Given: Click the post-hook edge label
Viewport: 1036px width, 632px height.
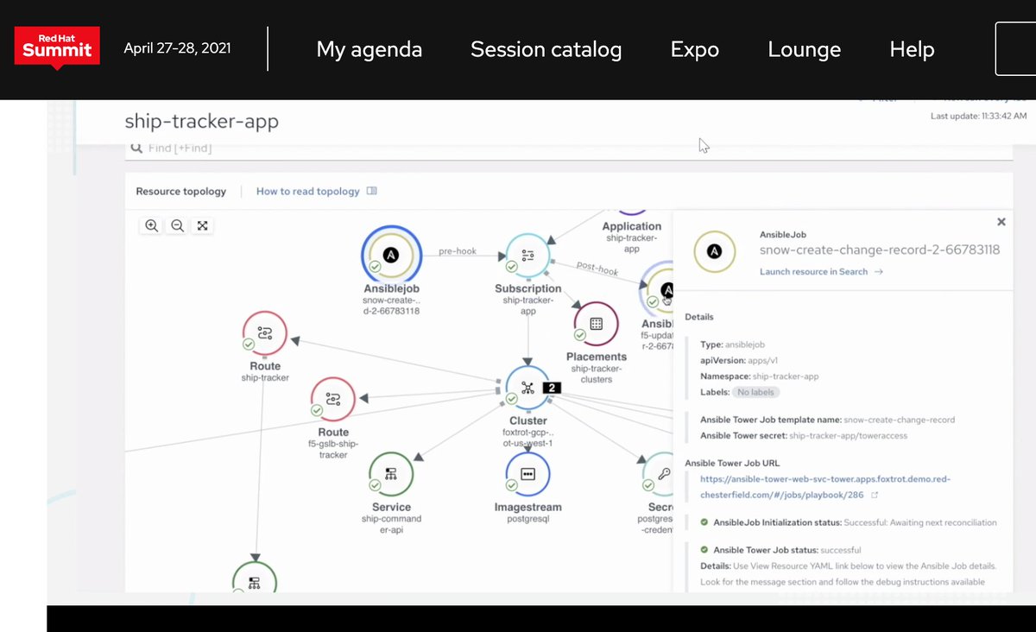Looking at the screenshot, I should coord(597,269).
